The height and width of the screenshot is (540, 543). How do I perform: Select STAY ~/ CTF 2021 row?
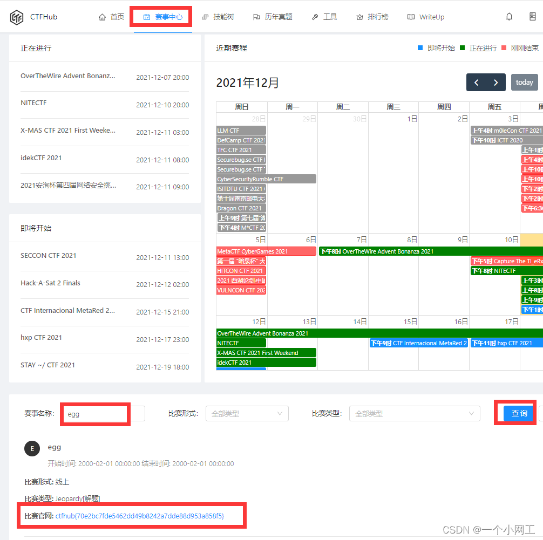(105, 366)
